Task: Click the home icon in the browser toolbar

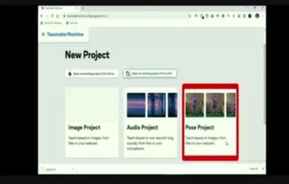Action: pos(58,16)
